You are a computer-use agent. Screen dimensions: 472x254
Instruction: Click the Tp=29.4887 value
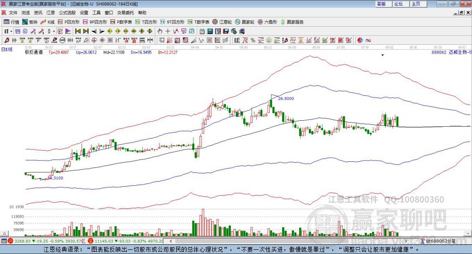[x=59, y=52]
